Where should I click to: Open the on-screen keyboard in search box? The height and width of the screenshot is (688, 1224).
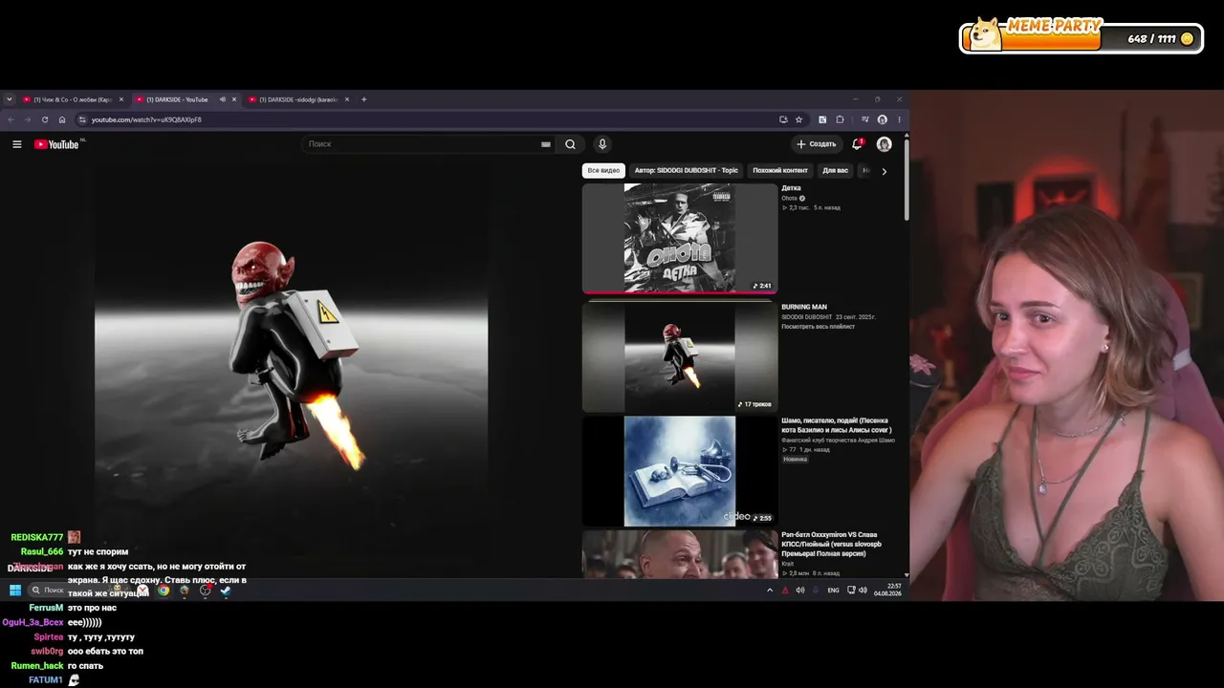546,144
